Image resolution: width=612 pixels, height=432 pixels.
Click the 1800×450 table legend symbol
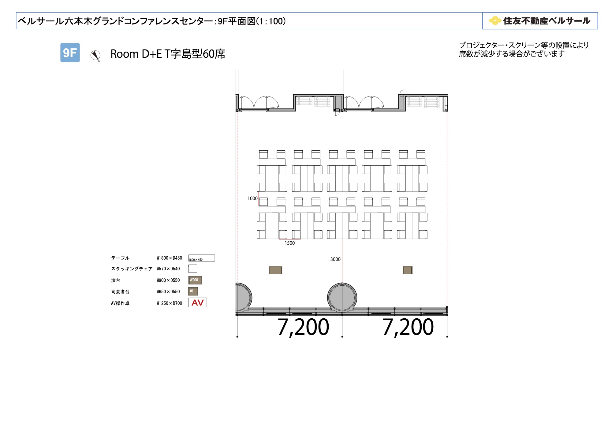coord(202,258)
